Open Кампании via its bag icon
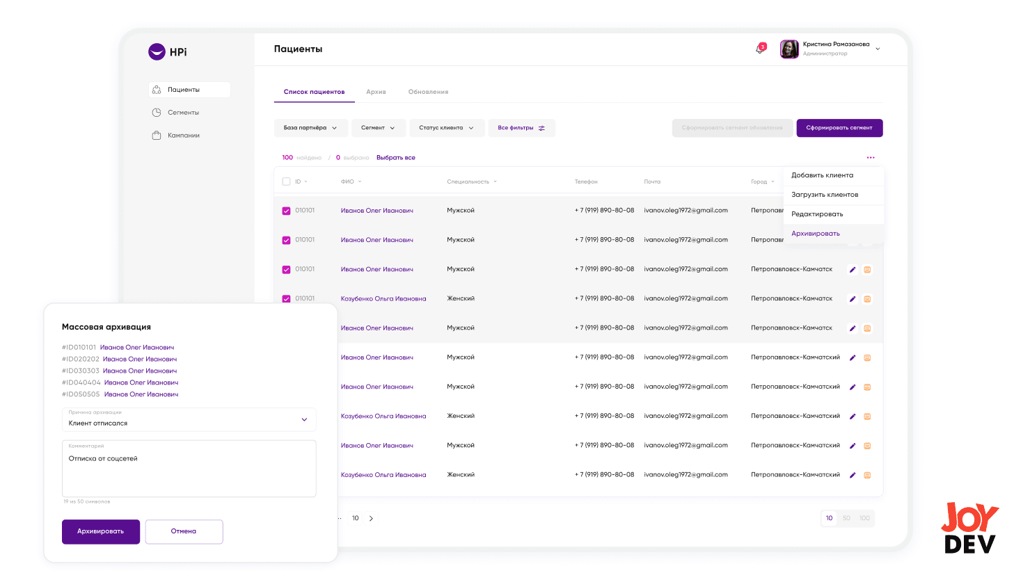The image size is (1030, 580). [157, 136]
